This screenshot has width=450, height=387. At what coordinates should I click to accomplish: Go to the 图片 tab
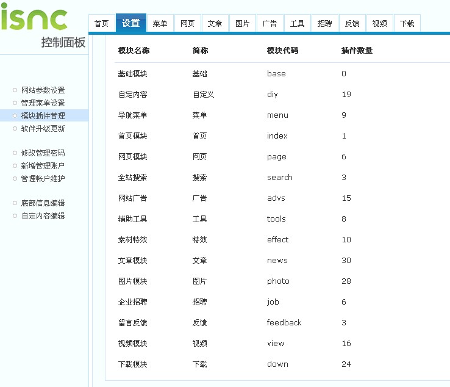click(x=242, y=24)
